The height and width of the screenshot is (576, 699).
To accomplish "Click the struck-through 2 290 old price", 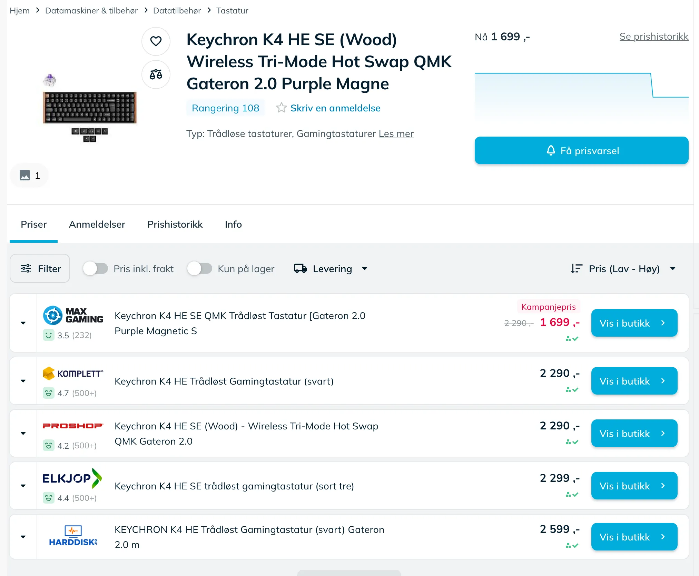I will (519, 323).
